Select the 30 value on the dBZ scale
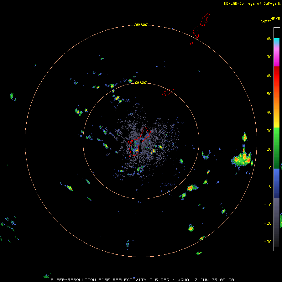This screenshot has height=282, width=282. (x=269, y=131)
